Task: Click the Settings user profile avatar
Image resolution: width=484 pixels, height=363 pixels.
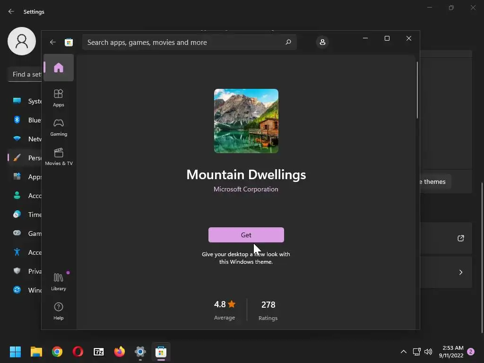Action: click(x=22, y=41)
